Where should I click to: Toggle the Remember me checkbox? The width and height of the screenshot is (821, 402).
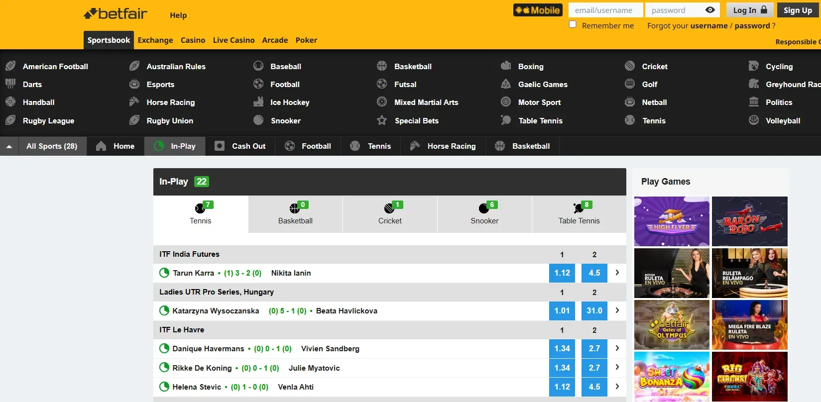pyautogui.click(x=573, y=24)
